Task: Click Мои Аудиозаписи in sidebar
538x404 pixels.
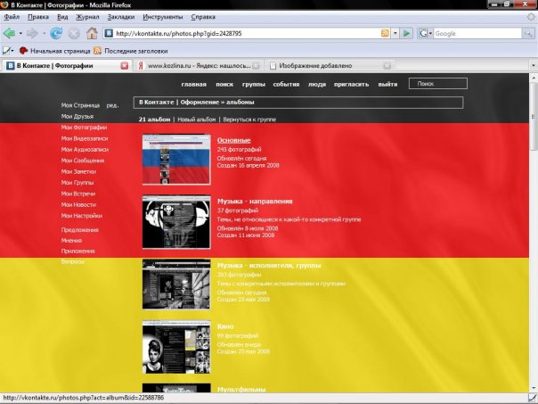Action: coord(85,150)
